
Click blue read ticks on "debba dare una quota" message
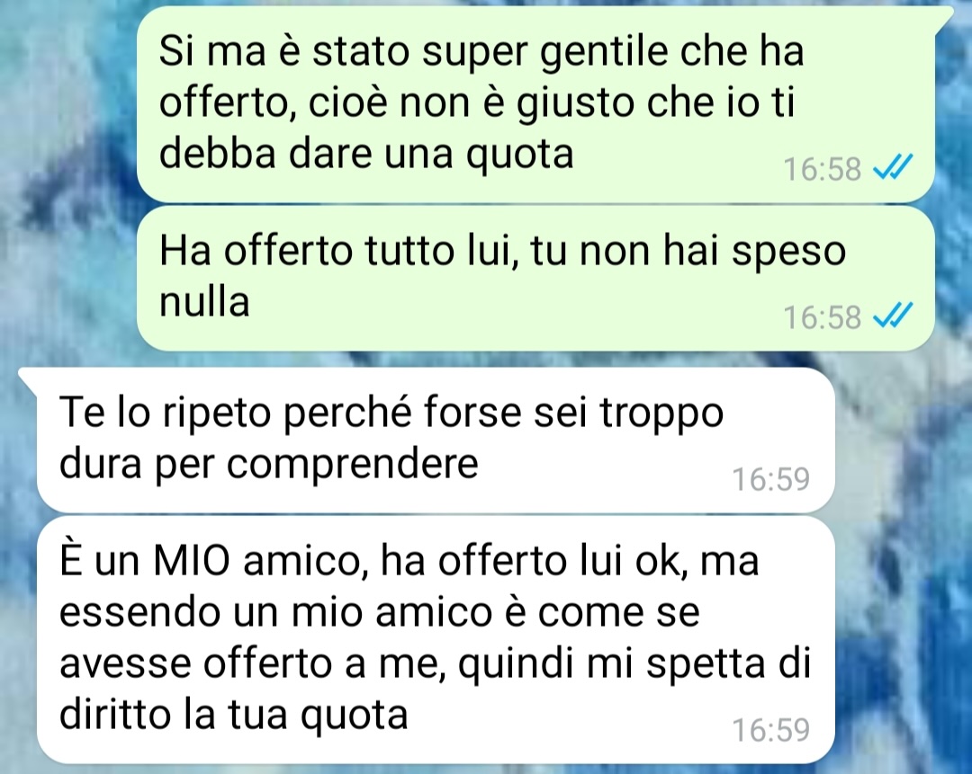(893, 167)
